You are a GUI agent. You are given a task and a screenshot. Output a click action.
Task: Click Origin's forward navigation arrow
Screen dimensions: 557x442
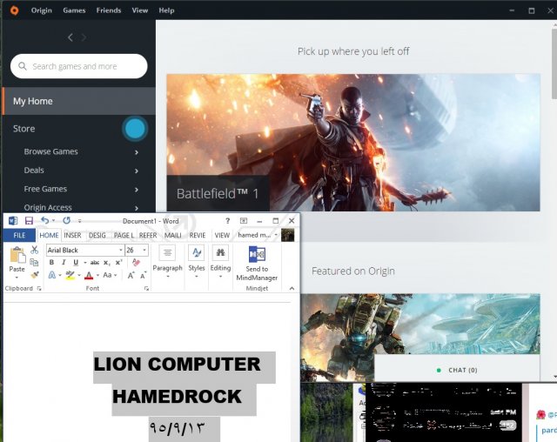(84, 37)
